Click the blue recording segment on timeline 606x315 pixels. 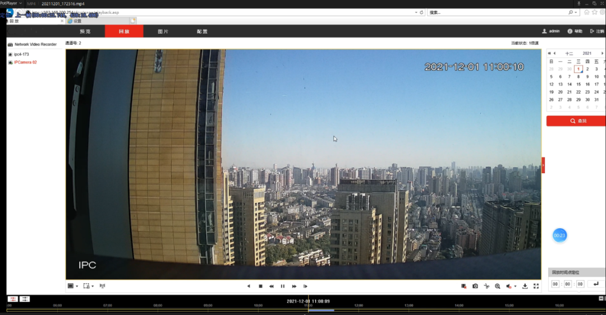pos(321,310)
